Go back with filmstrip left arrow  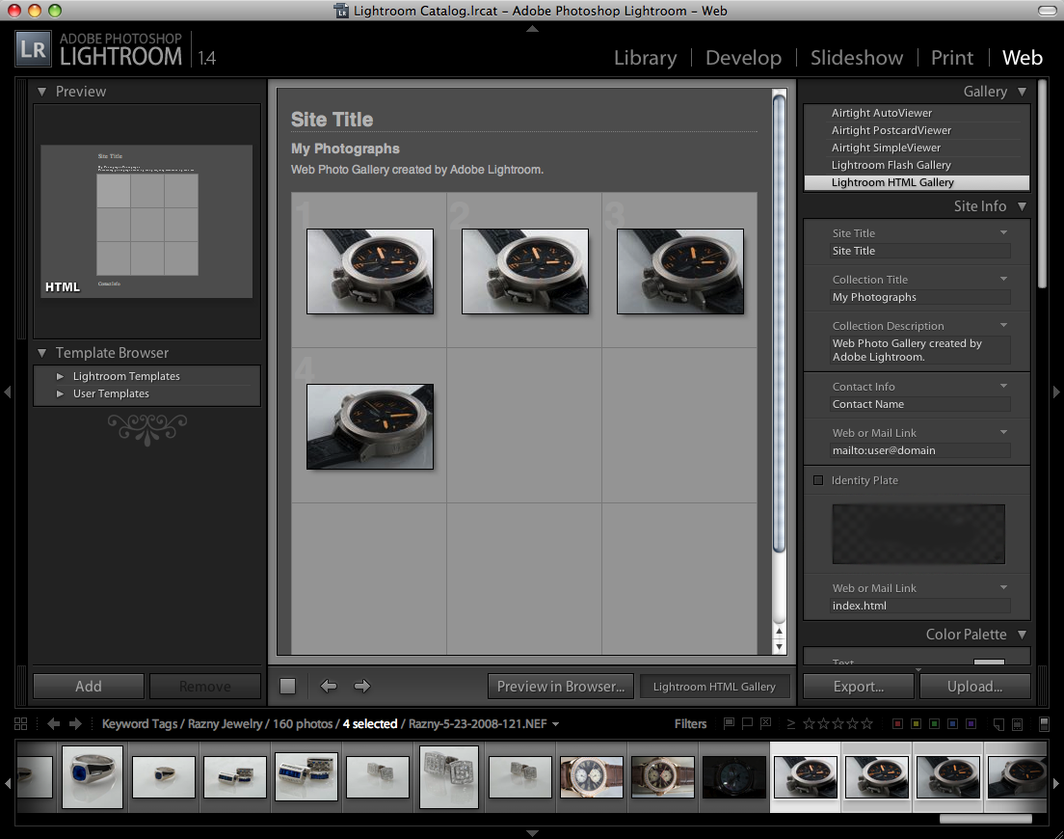pyautogui.click(x=54, y=723)
